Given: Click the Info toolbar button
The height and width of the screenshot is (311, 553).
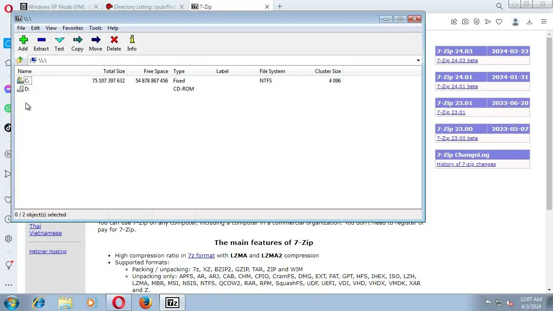Looking at the screenshot, I should tap(132, 43).
